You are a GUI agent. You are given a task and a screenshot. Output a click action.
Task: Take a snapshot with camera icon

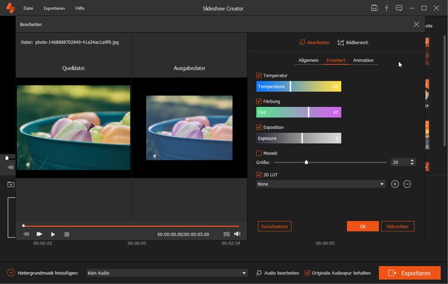(x=227, y=234)
